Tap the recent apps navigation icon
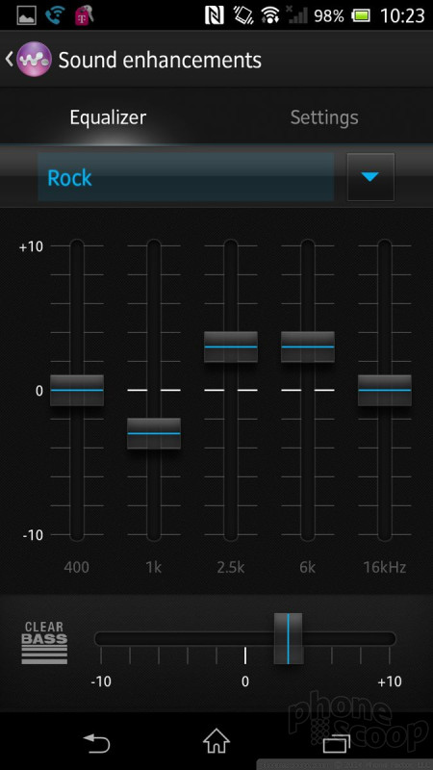Image resolution: width=433 pixels, height=770 pixels. (x=337, y=742)
